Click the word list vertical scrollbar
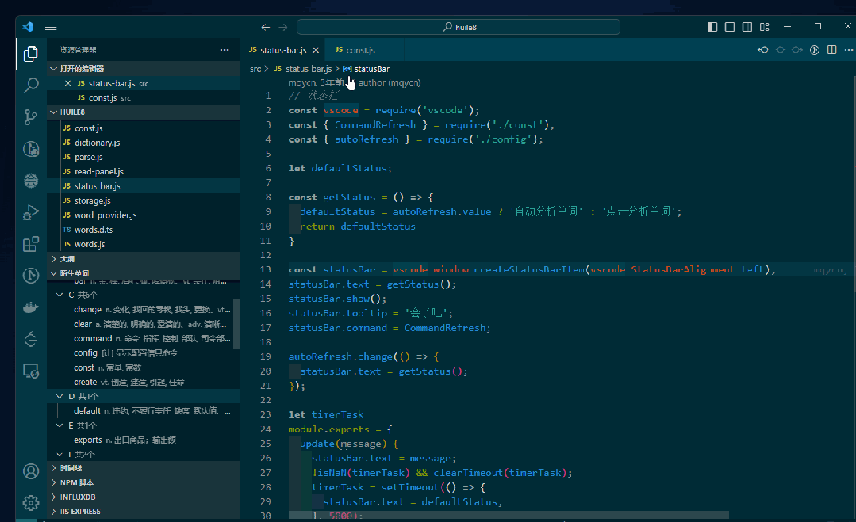The image size is (856, 522). point(236,324)
